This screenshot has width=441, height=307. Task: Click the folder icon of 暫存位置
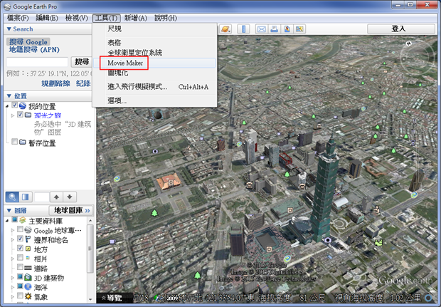(x=23, y=142)
